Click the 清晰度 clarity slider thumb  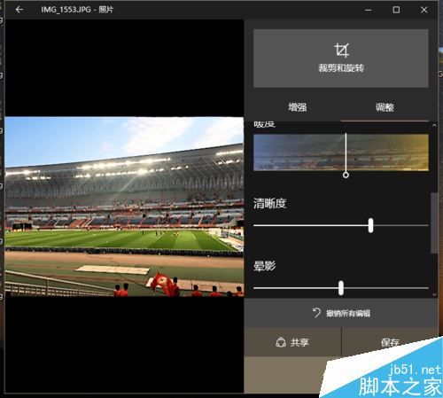[x=370, y=225]
